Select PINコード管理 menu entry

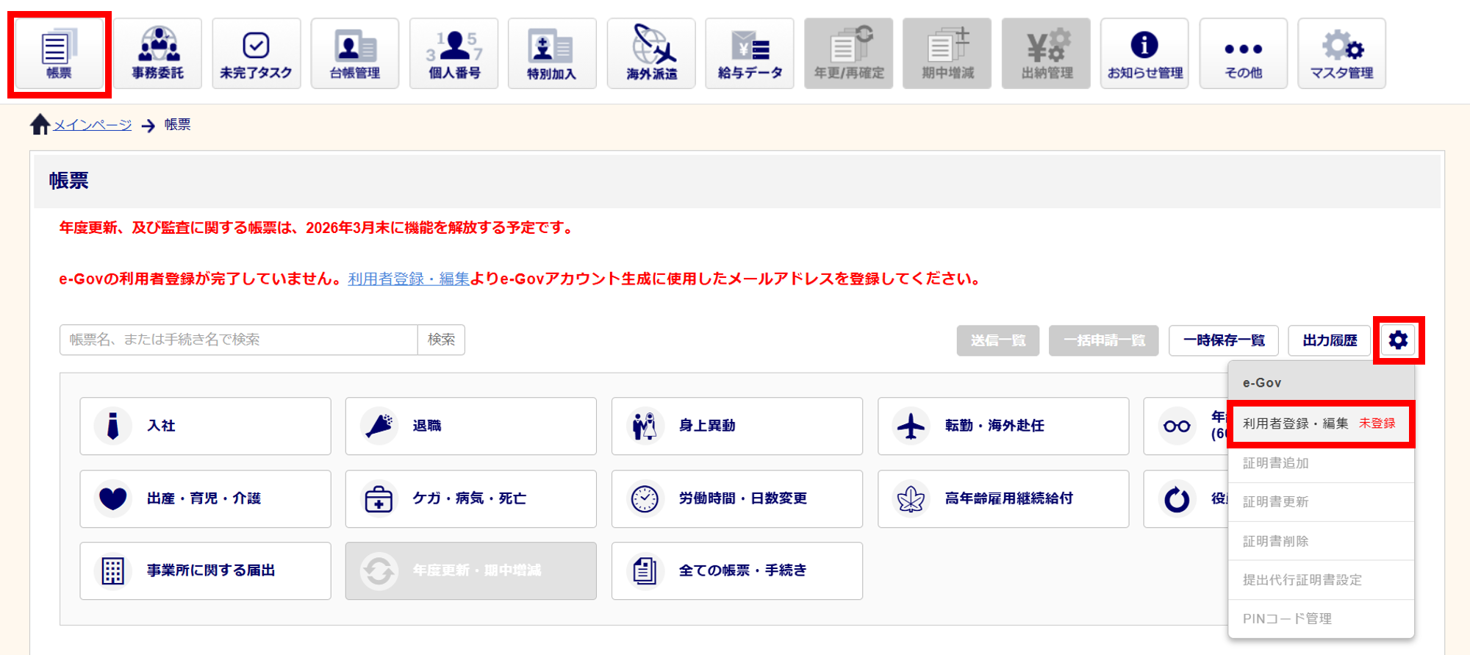point(1287,619)
